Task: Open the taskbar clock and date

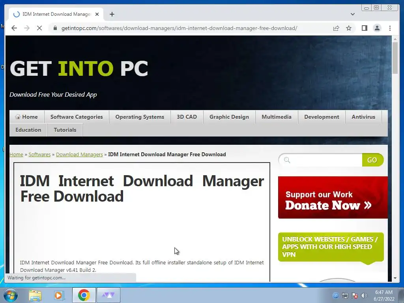Action: coord(384,296)
